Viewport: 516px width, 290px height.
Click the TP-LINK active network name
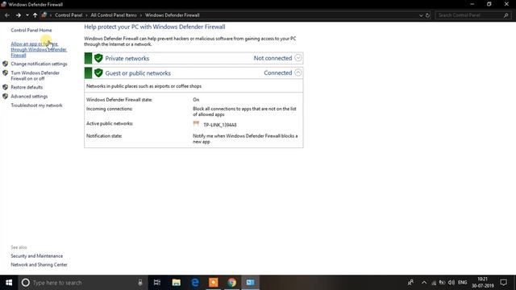tap(220, 125)
